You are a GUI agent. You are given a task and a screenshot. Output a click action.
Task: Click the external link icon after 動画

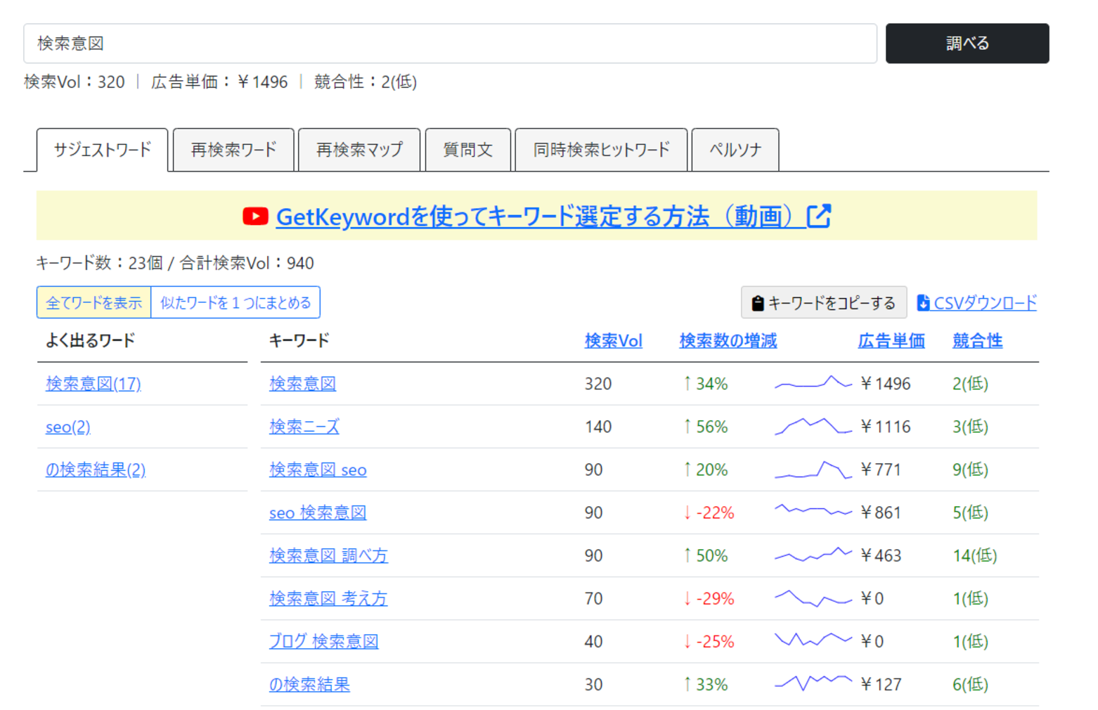pos(820,217)
